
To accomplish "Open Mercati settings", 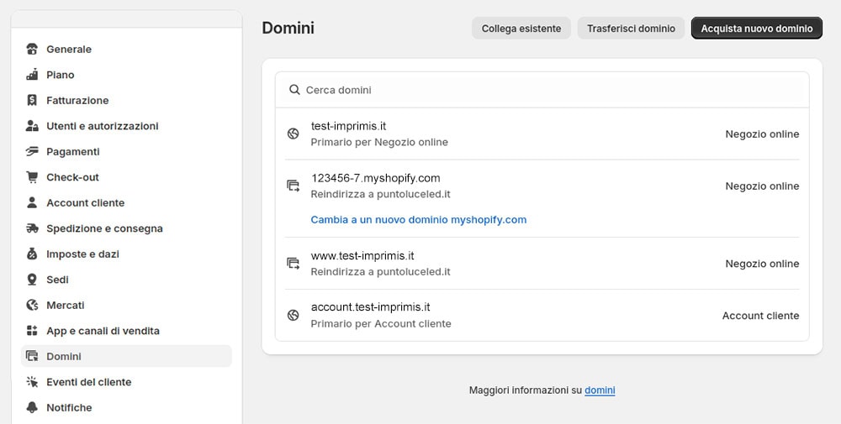I will (x=126, y=305).
